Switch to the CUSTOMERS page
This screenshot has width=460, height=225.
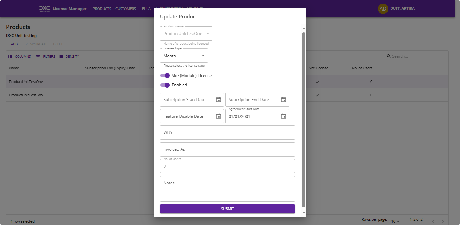[x=126, y=9]
